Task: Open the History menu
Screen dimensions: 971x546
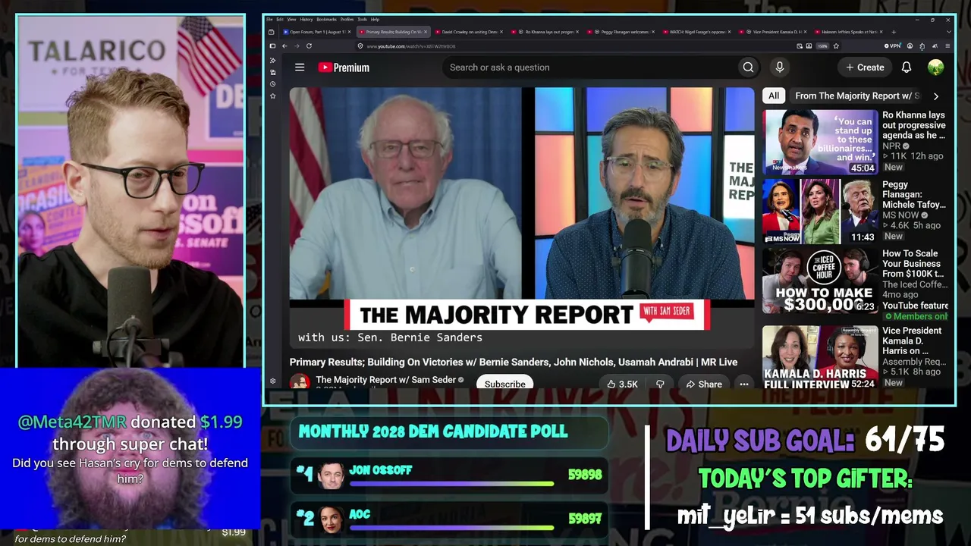Action: click(306, 19)
